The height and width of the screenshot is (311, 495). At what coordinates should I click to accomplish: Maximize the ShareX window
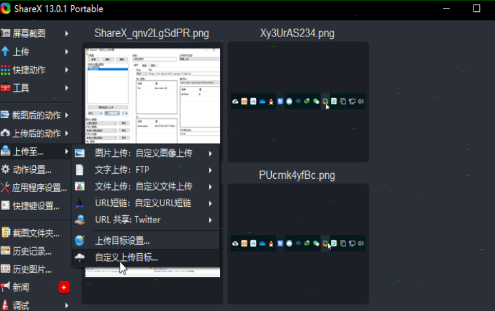coord(477,8)
